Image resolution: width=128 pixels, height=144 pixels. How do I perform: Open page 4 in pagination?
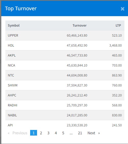point(56,133)
